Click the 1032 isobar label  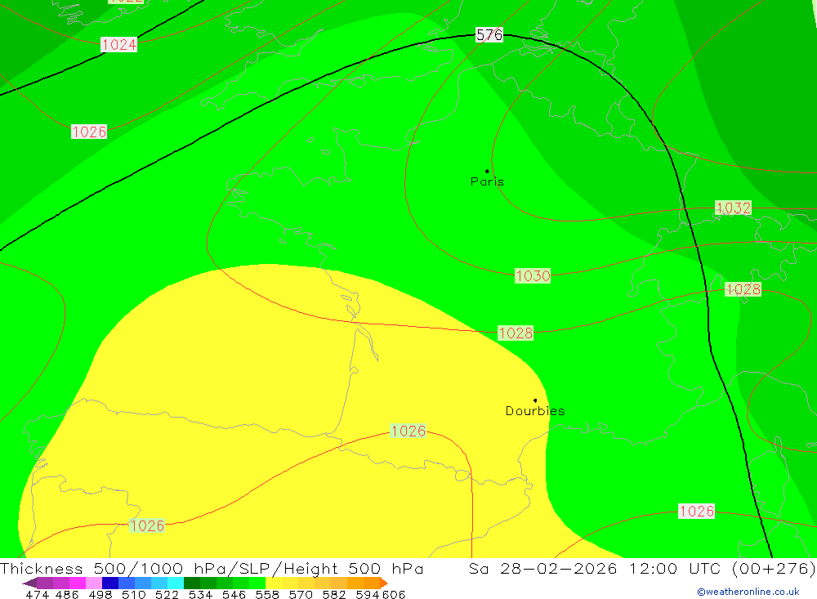coord(733,208)
